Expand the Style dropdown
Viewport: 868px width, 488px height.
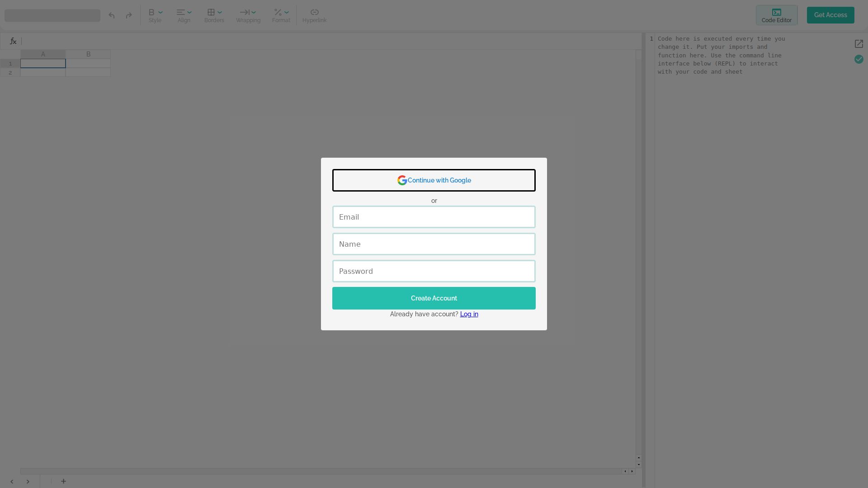pos(155,15)
